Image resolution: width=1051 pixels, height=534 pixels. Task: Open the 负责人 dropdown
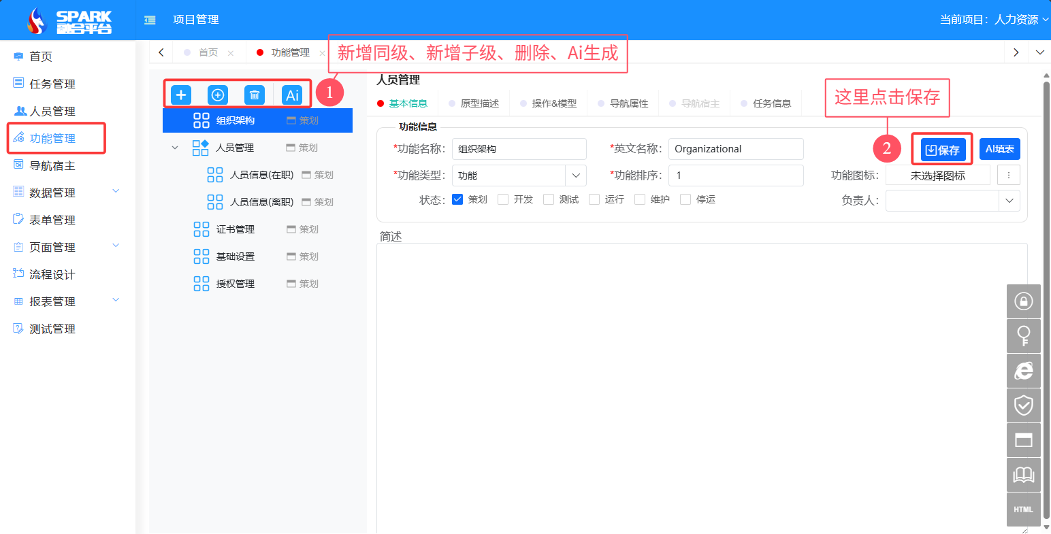[1009, 201]
